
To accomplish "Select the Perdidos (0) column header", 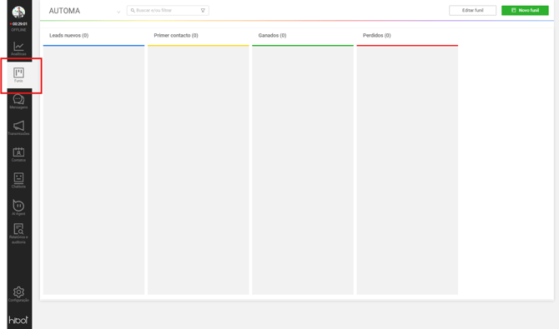I will [377, 35].
